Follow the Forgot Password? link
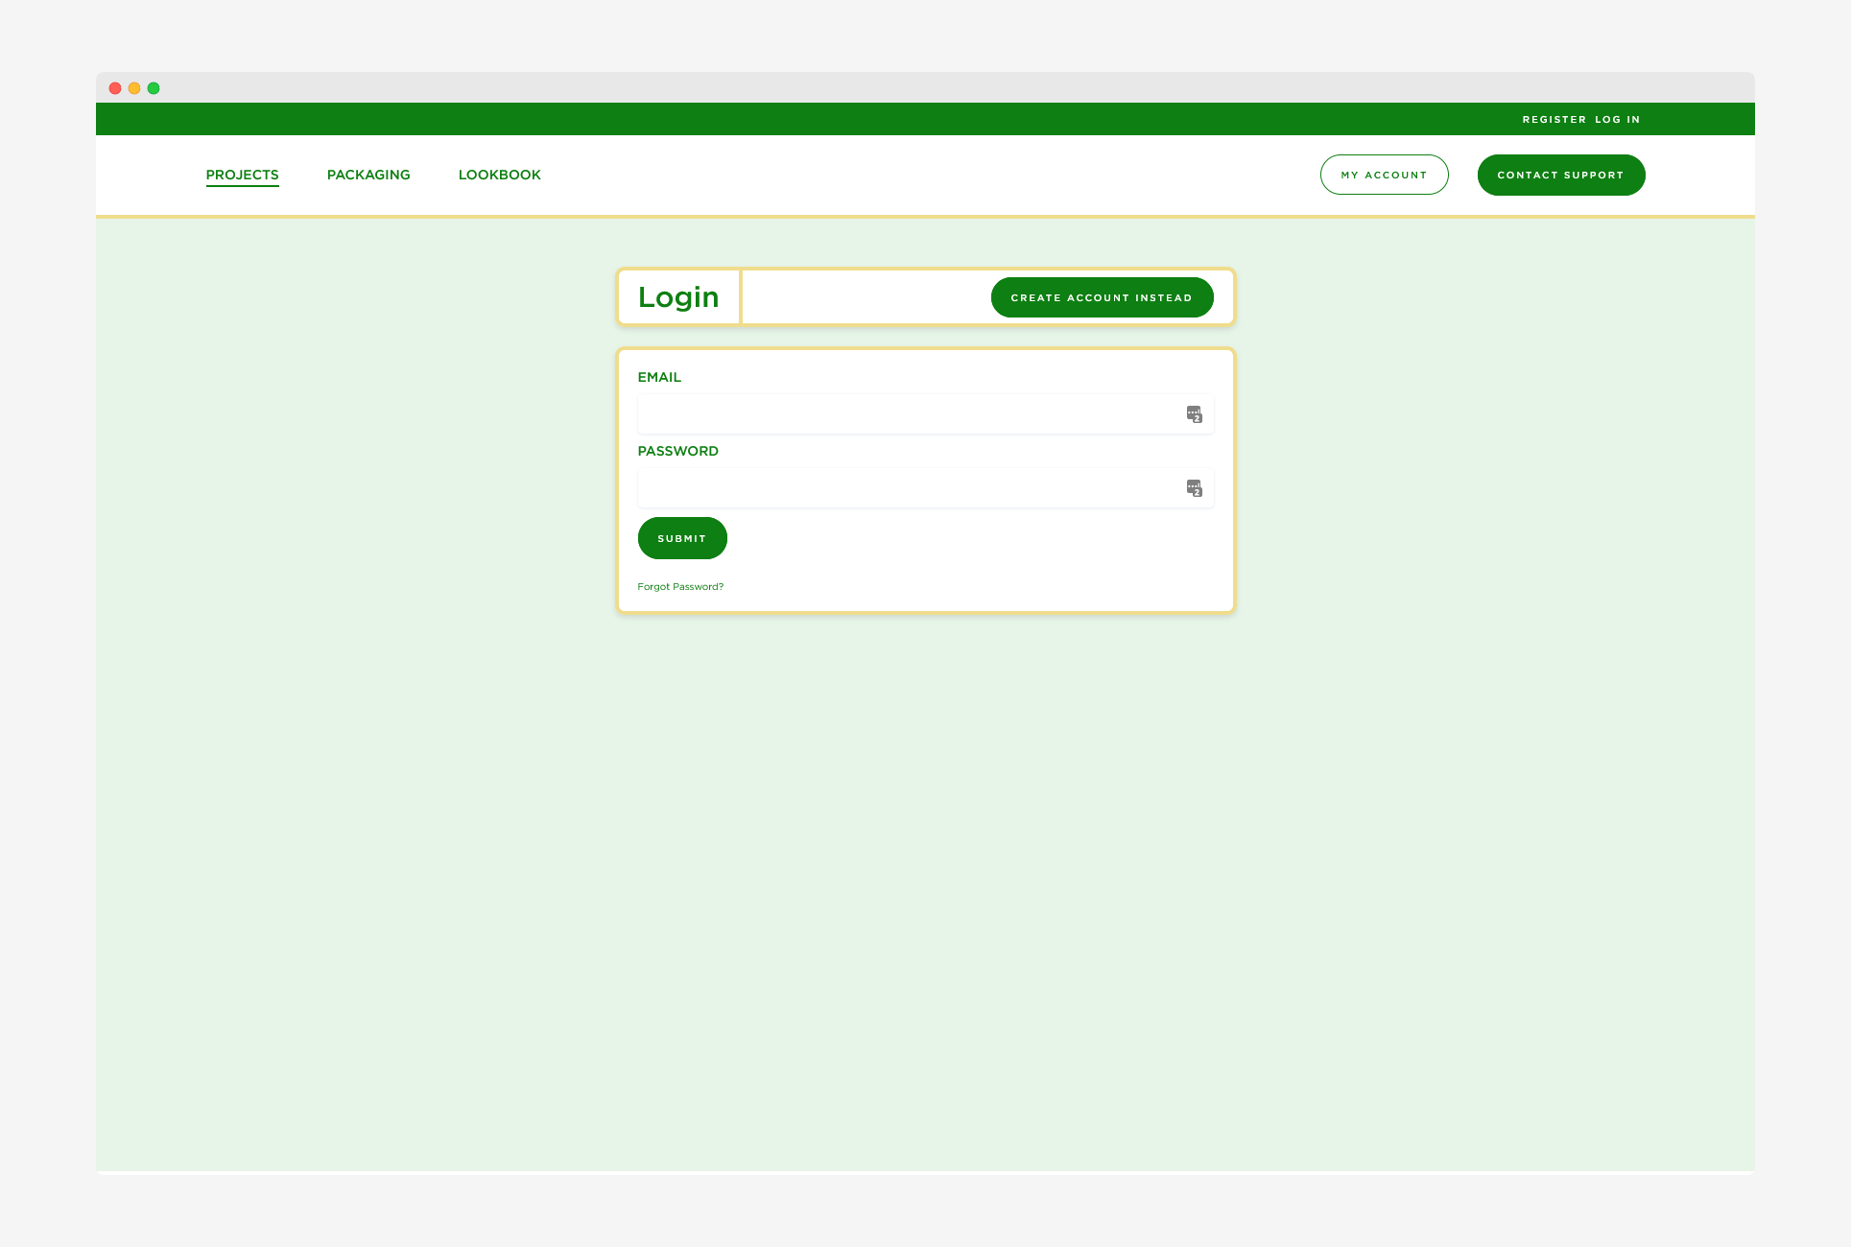Viewport: 1851px width, 1247px height. coord(680,586)
